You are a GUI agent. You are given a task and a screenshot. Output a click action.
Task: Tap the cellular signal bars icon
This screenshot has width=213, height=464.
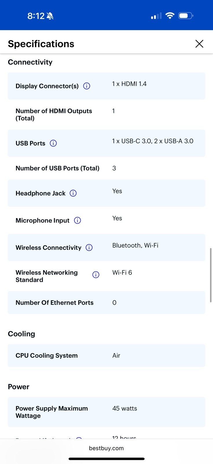pos(156,16)
